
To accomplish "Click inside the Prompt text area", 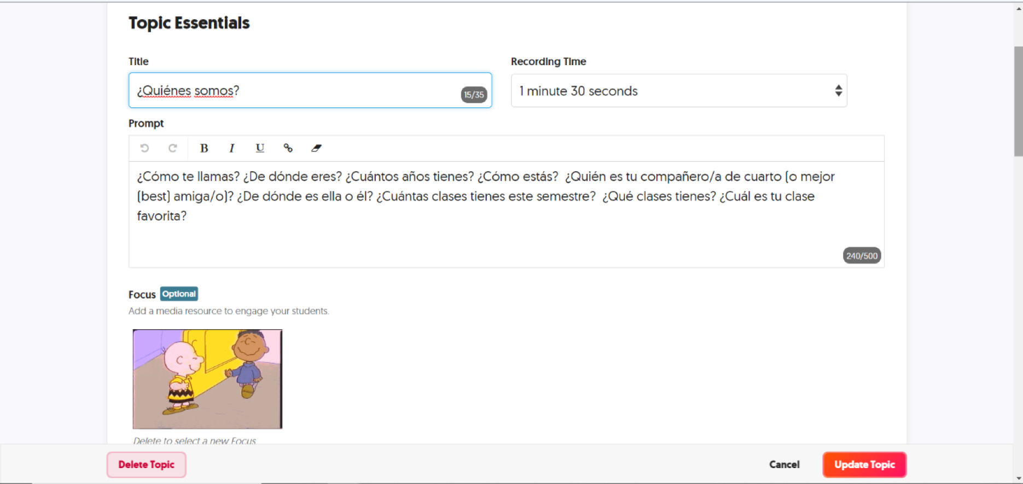I will pos(507,214).
